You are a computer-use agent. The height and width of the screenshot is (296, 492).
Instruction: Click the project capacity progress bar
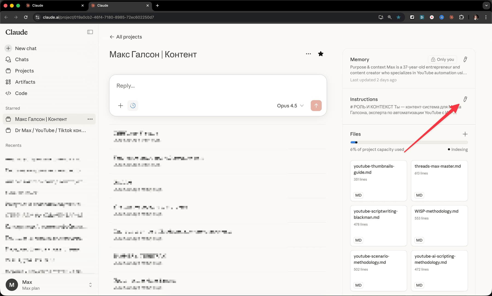[x=409, y=142]
